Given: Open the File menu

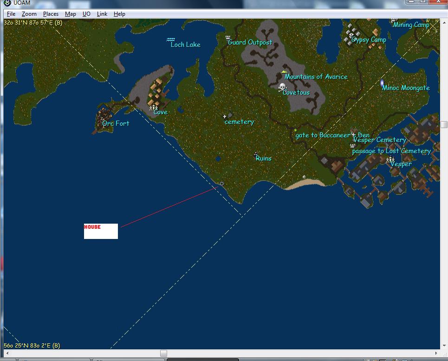Looking at the screenshot, I should pyautogui.click(x=11, y=14).
